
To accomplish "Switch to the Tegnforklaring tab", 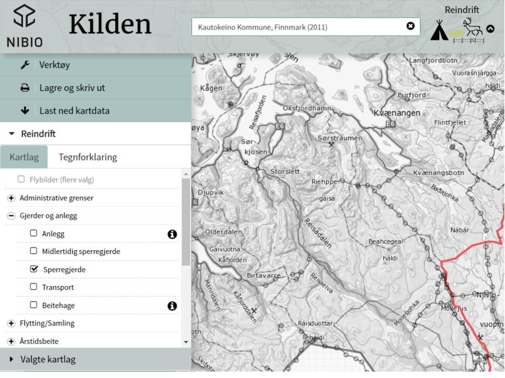I will pos(87,157).
